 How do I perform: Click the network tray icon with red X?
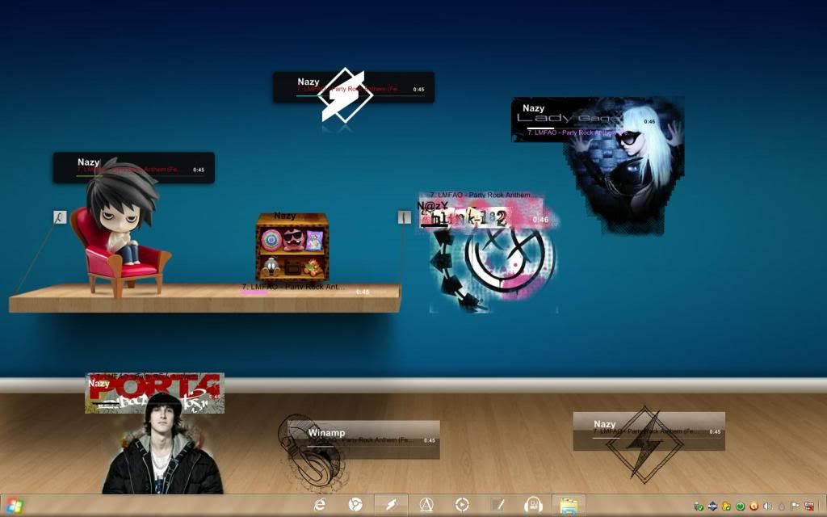[x=808, y=506]
